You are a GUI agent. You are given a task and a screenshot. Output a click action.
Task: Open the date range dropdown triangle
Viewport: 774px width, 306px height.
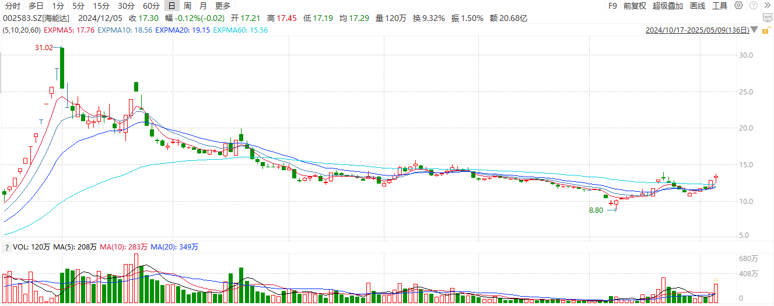[x=755, y=31]
